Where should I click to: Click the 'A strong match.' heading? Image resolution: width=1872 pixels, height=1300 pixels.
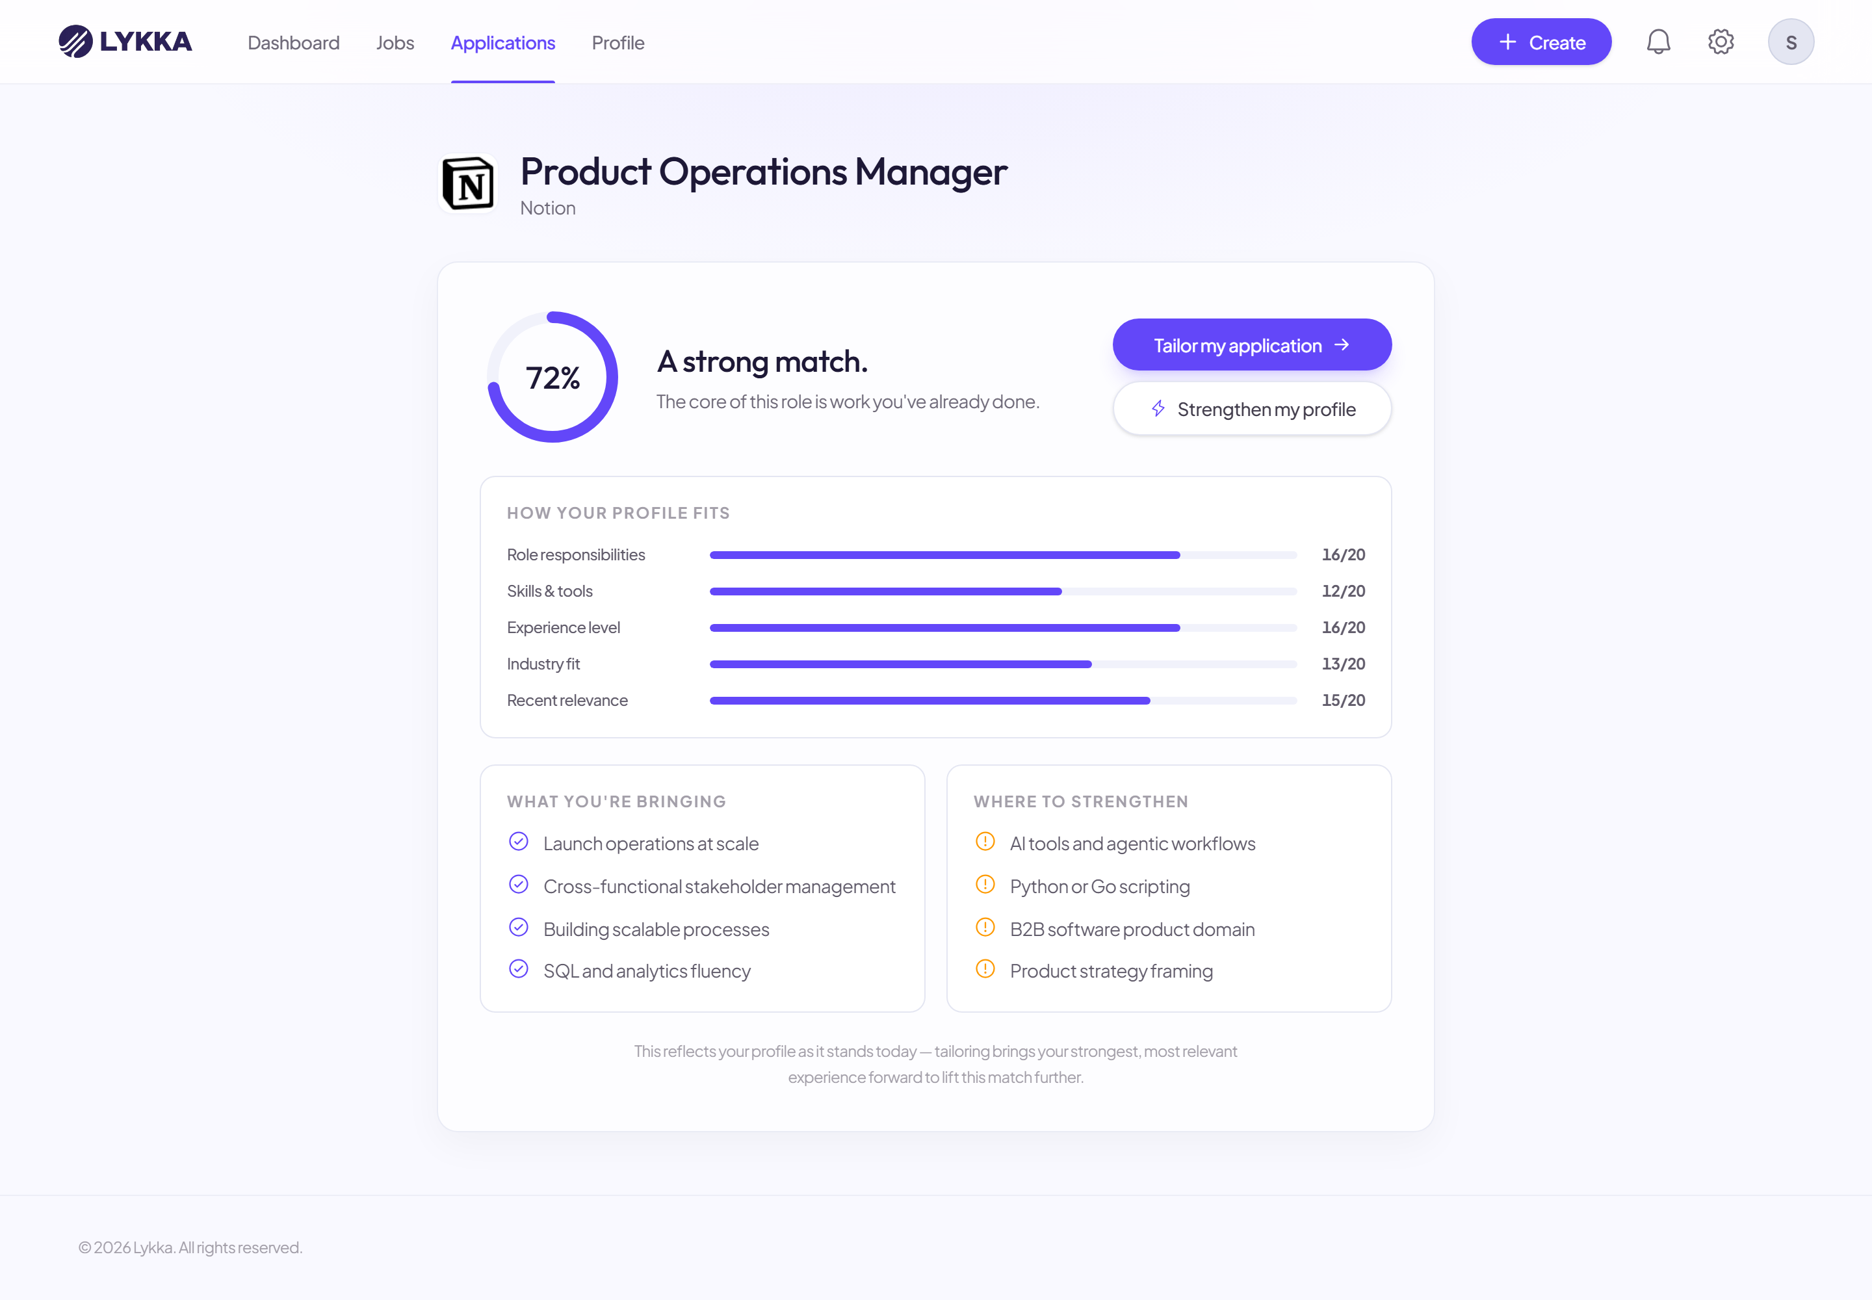[x=762, y=361]
